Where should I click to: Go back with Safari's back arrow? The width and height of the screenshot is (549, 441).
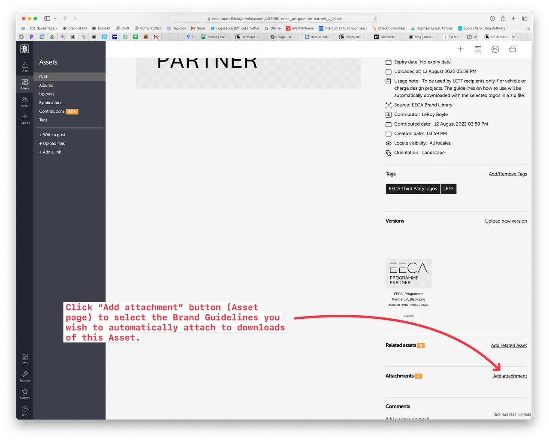pyautogui.click(x=65, y=18)
